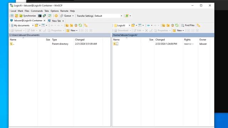Click the WinSCP icon in the window title bar
228x128 pixels.
11,6
